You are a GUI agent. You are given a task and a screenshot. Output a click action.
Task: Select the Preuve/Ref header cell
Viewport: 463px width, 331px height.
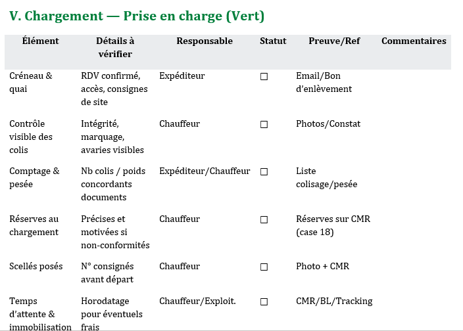pos(334,41)
